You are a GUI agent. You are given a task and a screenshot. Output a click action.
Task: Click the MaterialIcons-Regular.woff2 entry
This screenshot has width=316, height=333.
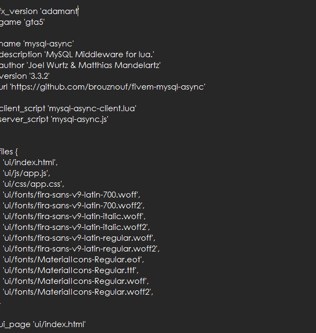pyautogui.click(x=78, y=292)
